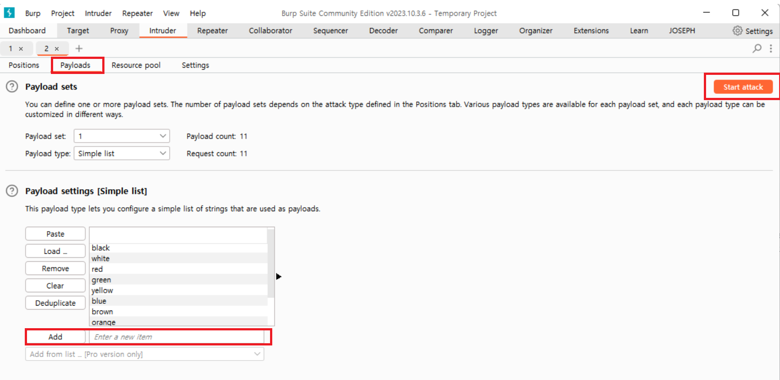Image resolution: width=780 pixels, height=380 pixels.
Task: Select the yellow payload item
Action: pyautogui.click(x=178, y=290)
